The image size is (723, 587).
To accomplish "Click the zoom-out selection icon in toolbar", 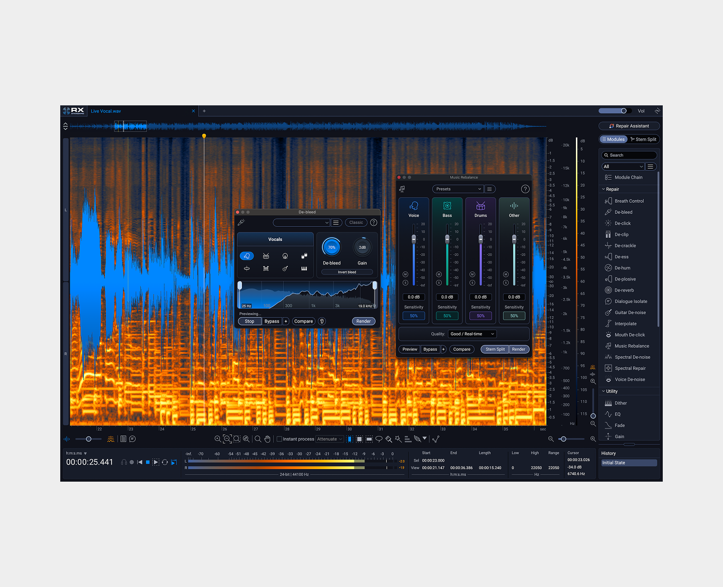I will pyautogui.click(x=227, y=439).
